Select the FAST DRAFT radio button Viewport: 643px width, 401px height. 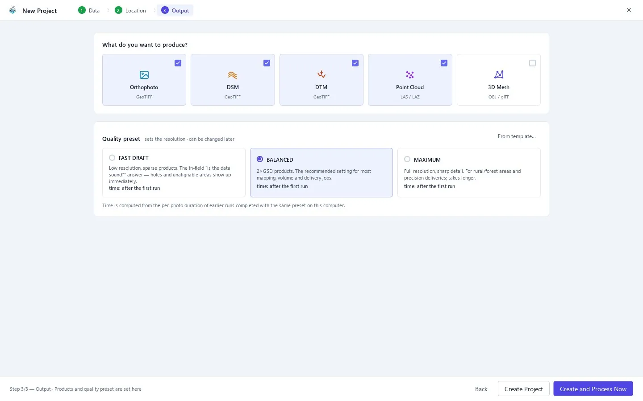tap(112, 158)
